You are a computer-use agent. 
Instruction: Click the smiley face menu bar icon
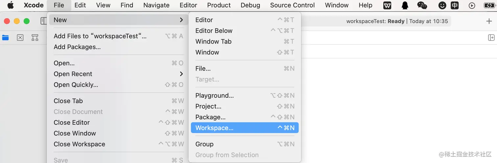pos(442,5)
